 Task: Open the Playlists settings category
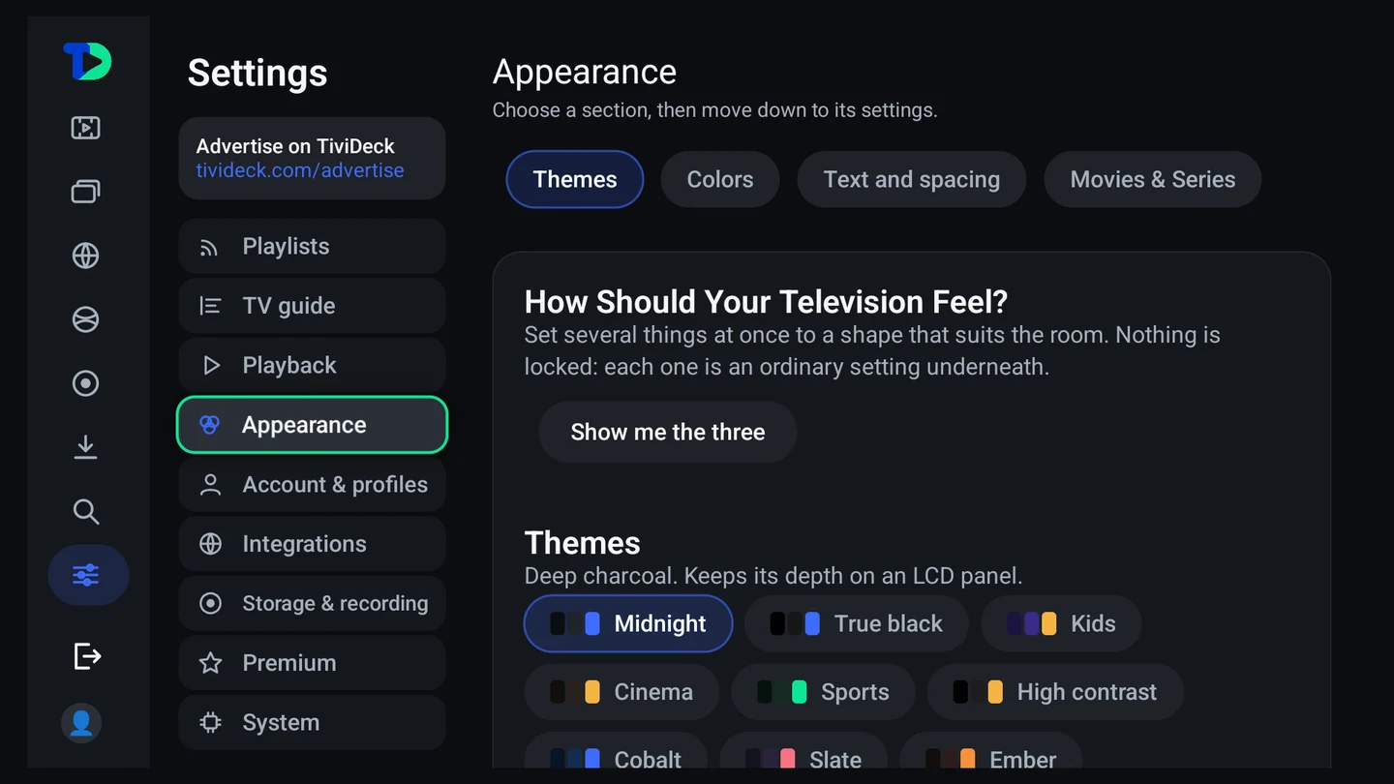click(x=312, y=246)
